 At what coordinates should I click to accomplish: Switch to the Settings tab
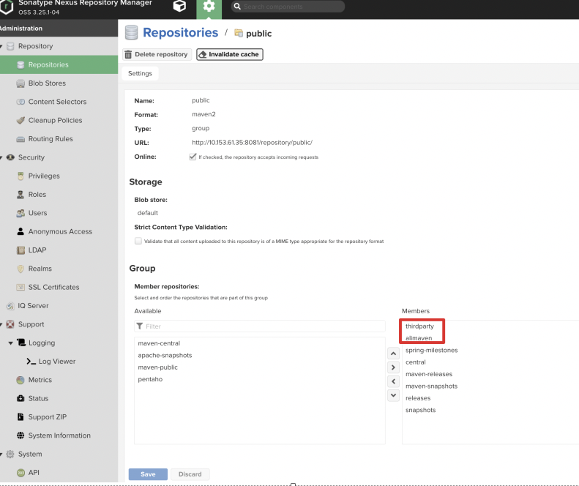point(140,73)
